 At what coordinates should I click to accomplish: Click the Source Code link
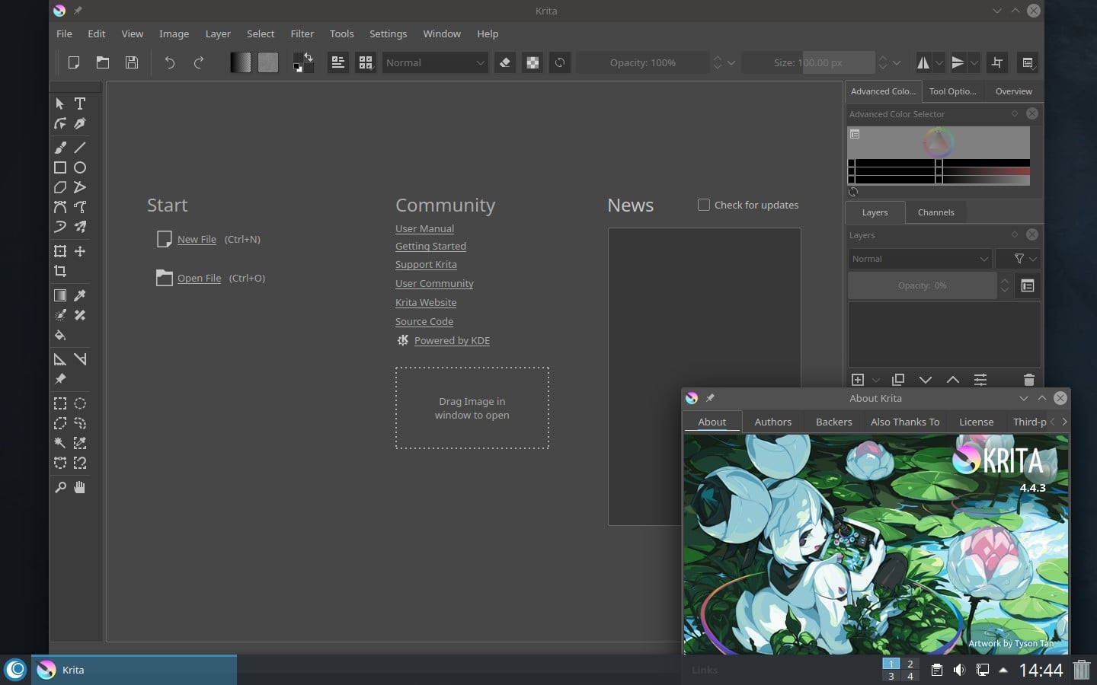coord(424,321)
